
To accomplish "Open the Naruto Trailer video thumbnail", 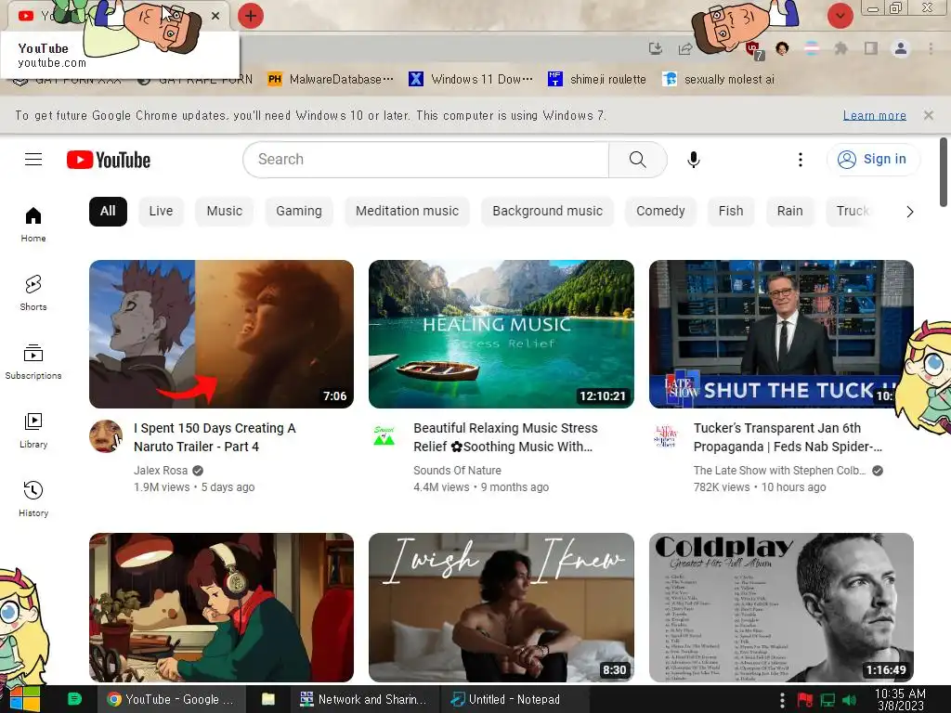I will point(221,334).
